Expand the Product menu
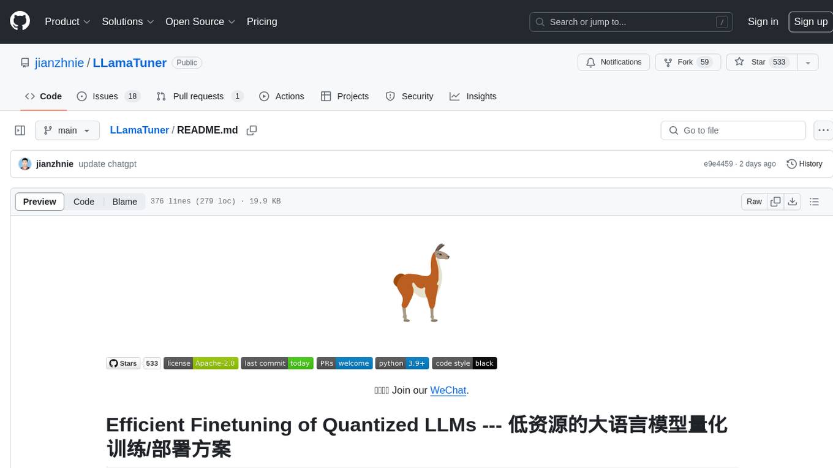The height and width of the screenshot is (468, 833). coord(67,21)
